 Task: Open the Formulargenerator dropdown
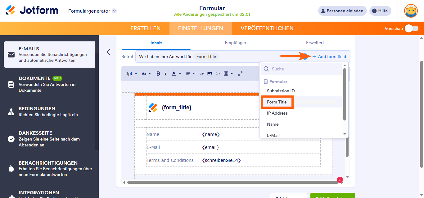(x=92, y=11)
